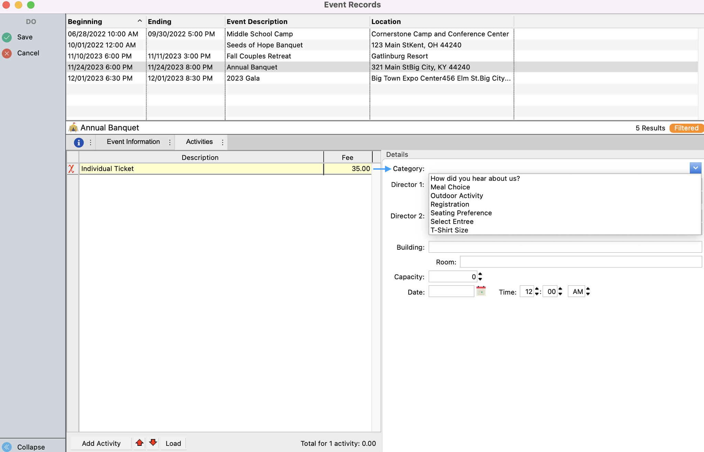704x452 pixels.
Task: Move activity up with red up arrow
Action: coord(140,443)
